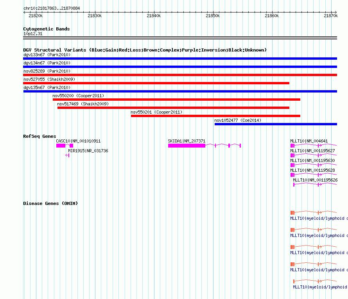Open the nsv1052477 (Coe2014) blue bar
348x299 pixels.
point(276,124)
